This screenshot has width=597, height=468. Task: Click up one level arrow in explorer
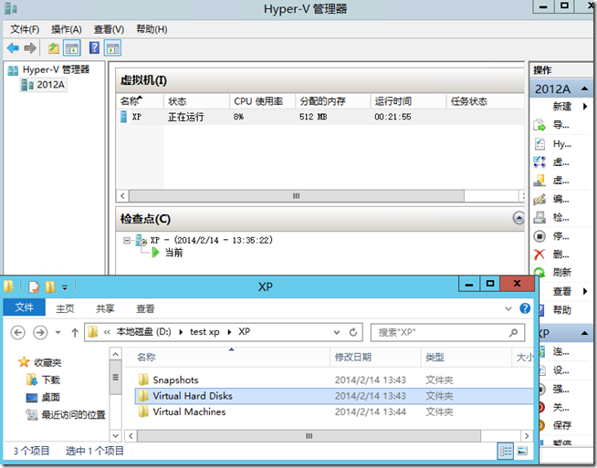[75, 333]
